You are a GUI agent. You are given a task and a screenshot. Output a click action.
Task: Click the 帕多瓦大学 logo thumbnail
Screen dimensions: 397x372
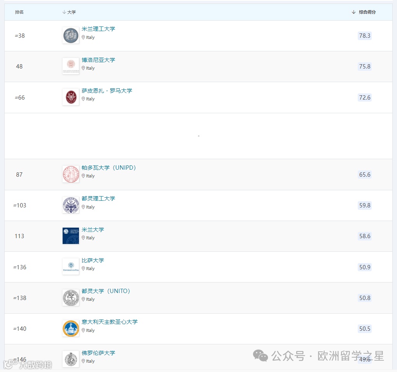click(71, 174)
